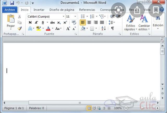The width and height of the screenshot is (167, 113).
Task: Click the increase indent icon
Action: click(x=118, y=16)
